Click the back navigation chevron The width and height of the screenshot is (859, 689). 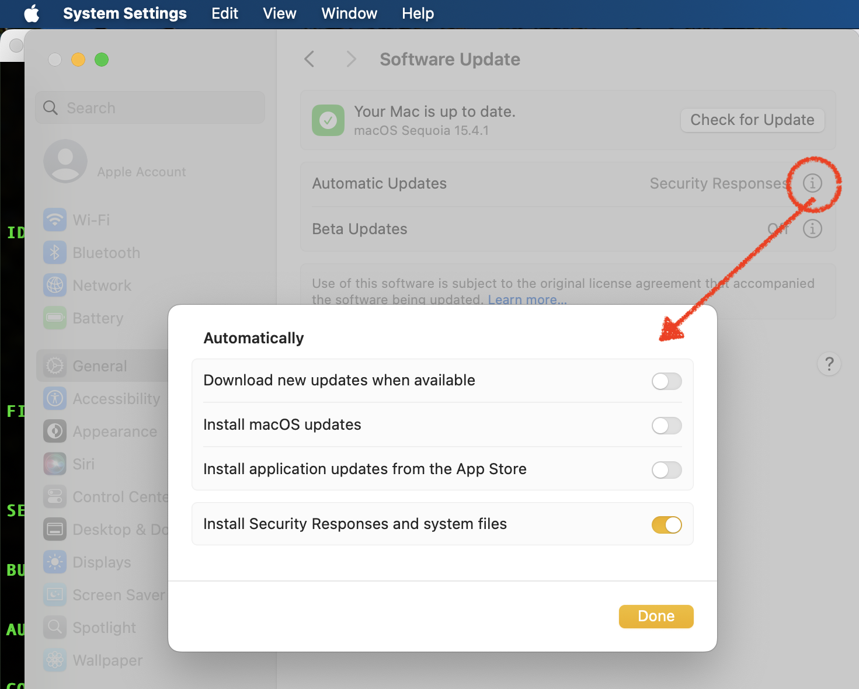tap(309, 59)
